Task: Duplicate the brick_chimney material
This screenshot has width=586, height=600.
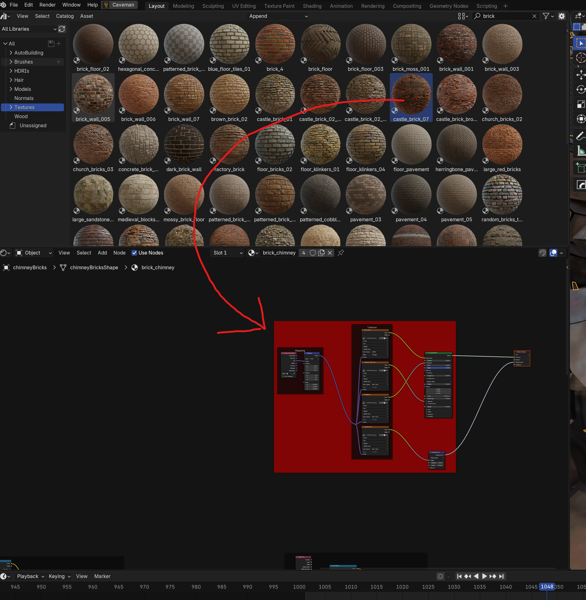Action: click(321, 253)
